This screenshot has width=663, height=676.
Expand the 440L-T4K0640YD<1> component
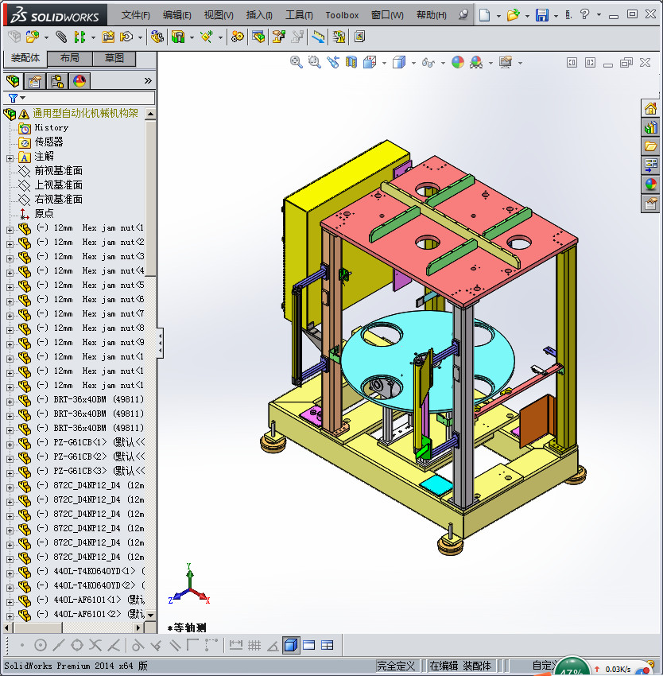10,573
